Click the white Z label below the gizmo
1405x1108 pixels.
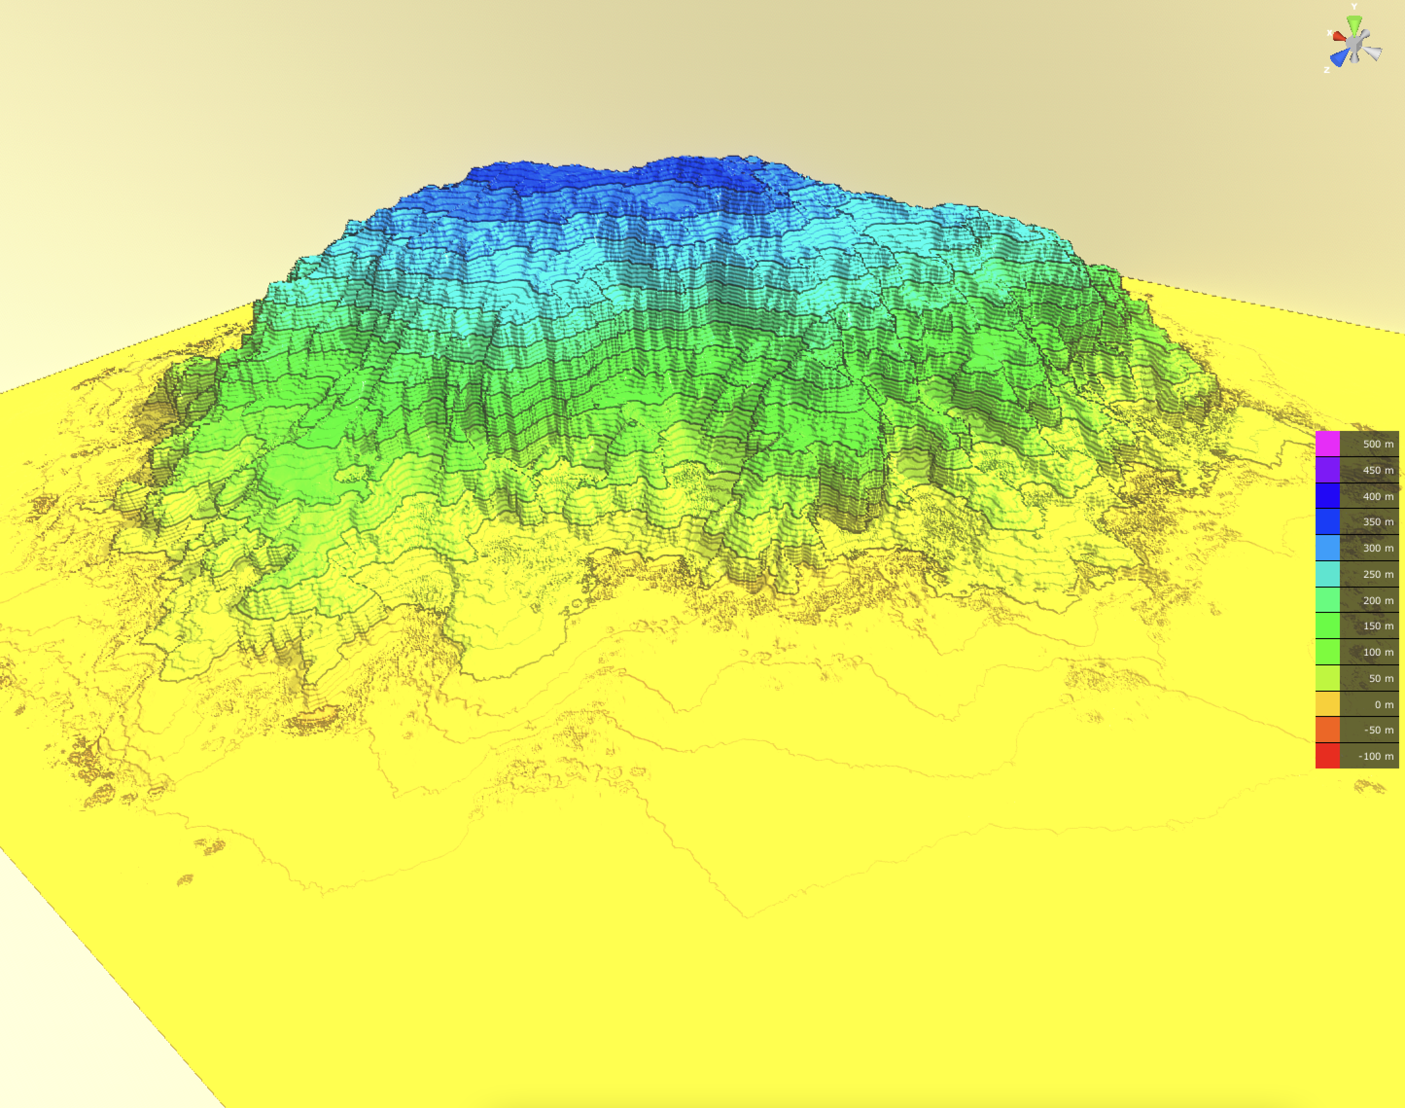pos(1327,70)
